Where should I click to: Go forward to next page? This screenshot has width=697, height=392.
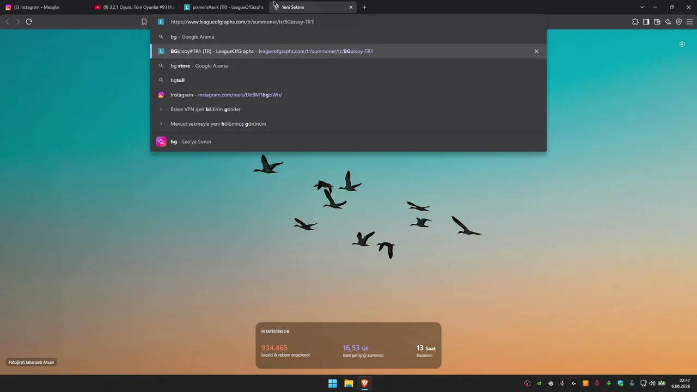(x=18, y=22)
